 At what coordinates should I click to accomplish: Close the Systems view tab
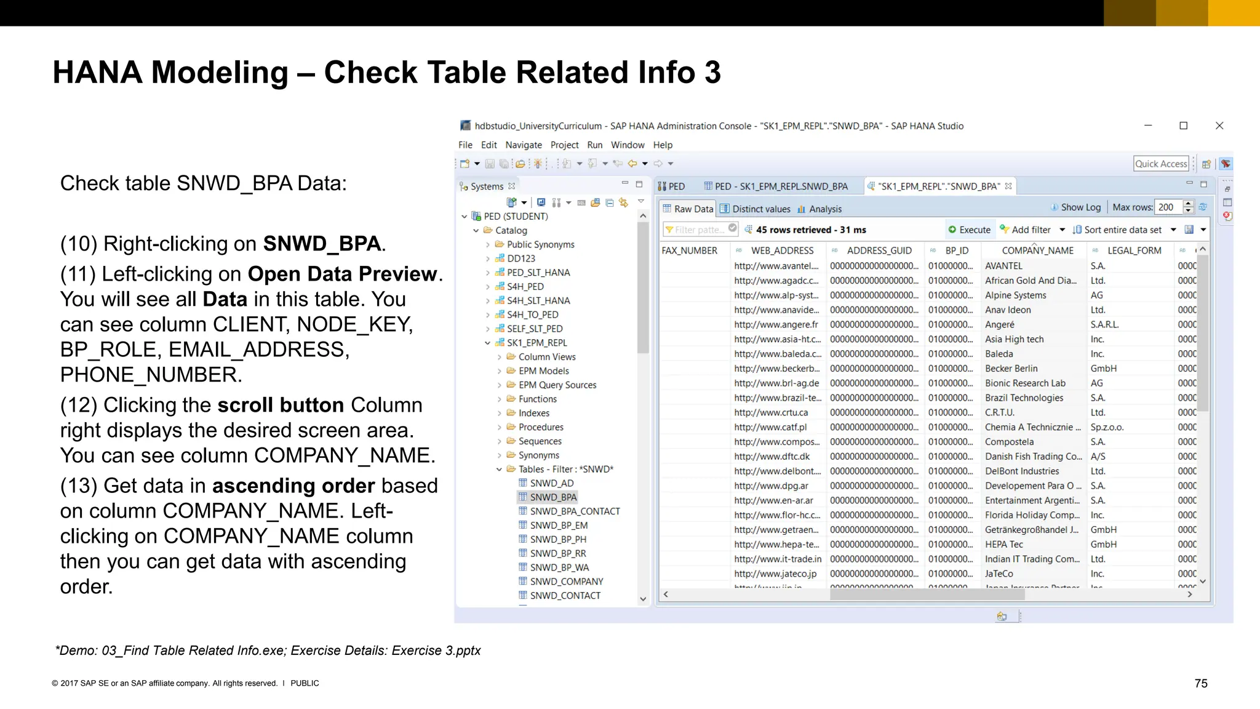pos(511,186)
